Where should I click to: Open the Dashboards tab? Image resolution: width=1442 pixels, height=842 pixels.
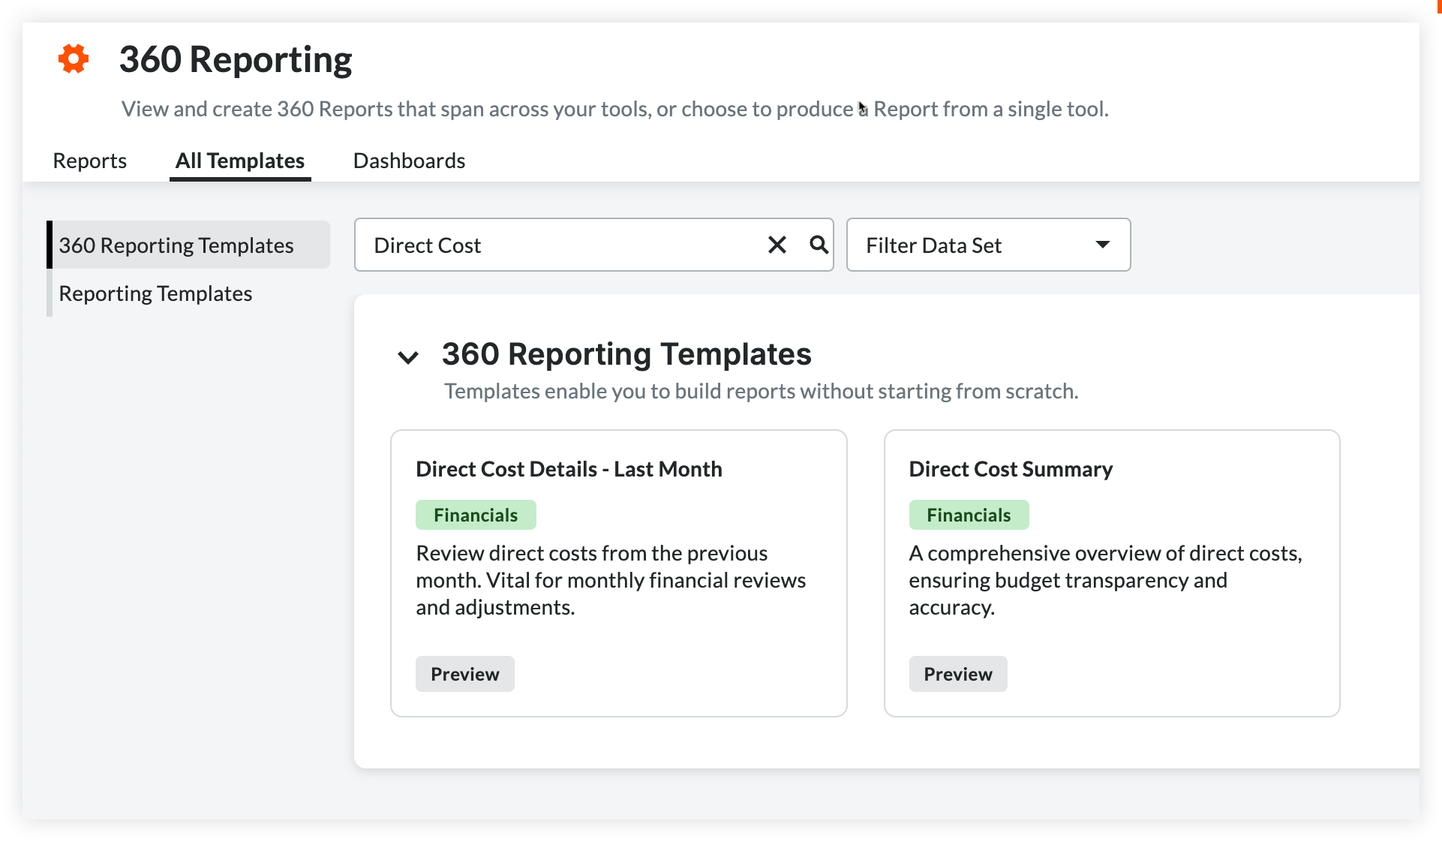click(409, 161)
